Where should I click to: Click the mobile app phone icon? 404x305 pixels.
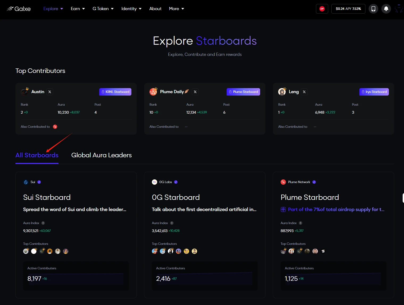click(373, 9)
